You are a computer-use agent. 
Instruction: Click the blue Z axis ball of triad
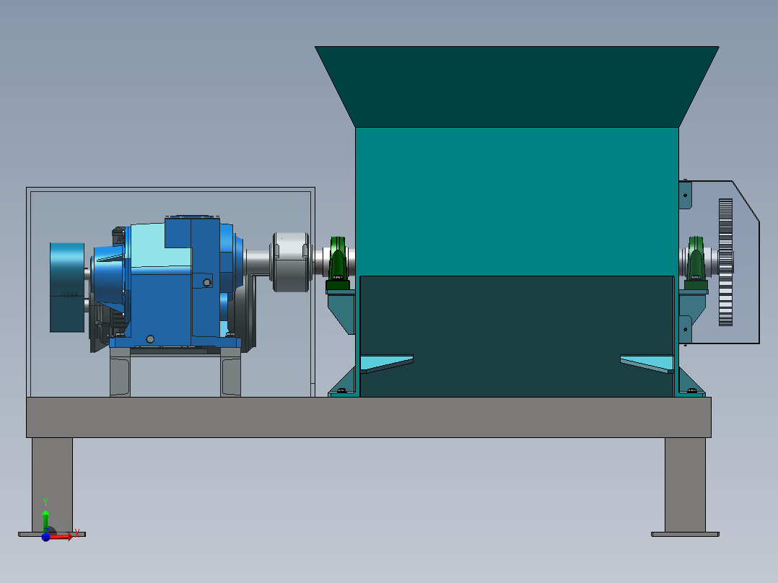coord(45,537)
